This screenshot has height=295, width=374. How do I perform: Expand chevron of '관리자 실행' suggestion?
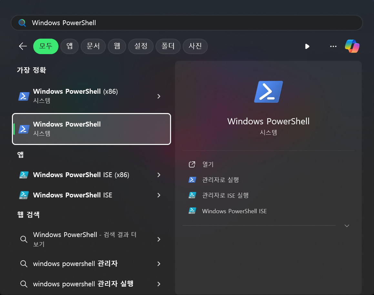pos(159,284)
